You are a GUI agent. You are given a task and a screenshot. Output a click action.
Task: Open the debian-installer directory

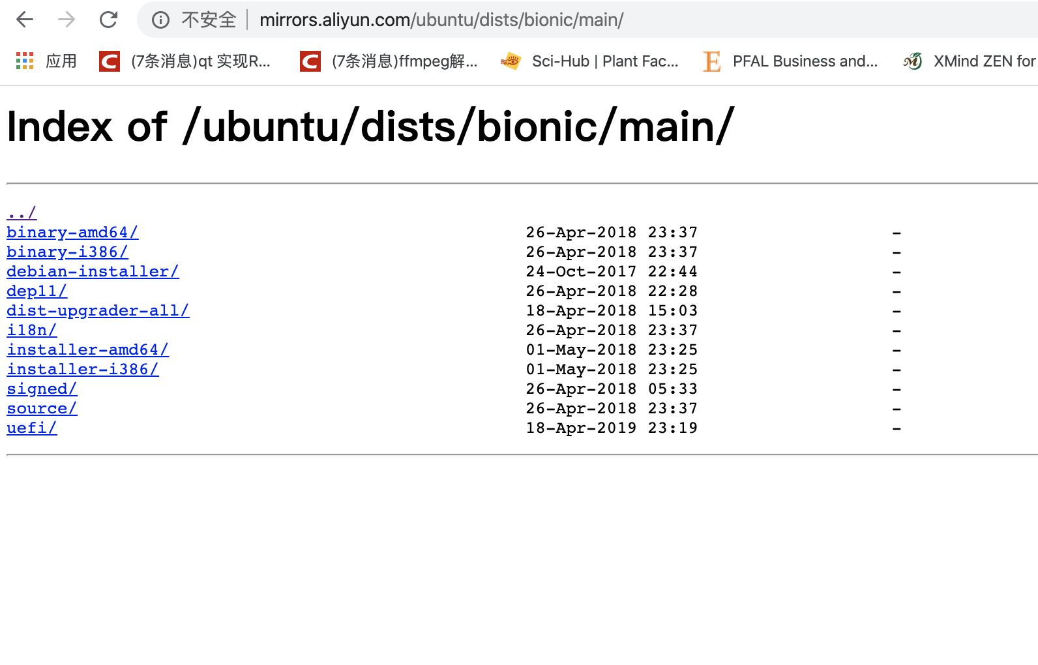93,271
